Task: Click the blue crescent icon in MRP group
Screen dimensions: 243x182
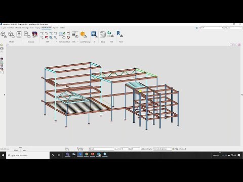Action: [x=51, y=37]
